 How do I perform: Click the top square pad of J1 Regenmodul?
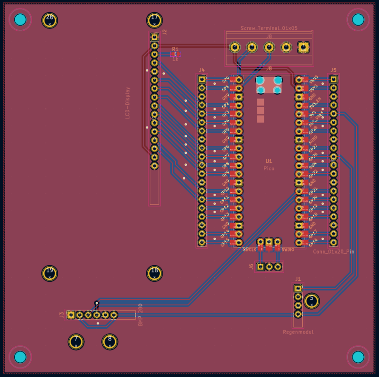(298, 288)
